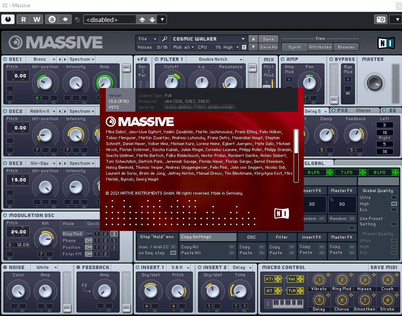This screenshot has height=316, width=402.
Task: Click the Save preset button
Action: [268, 38]
